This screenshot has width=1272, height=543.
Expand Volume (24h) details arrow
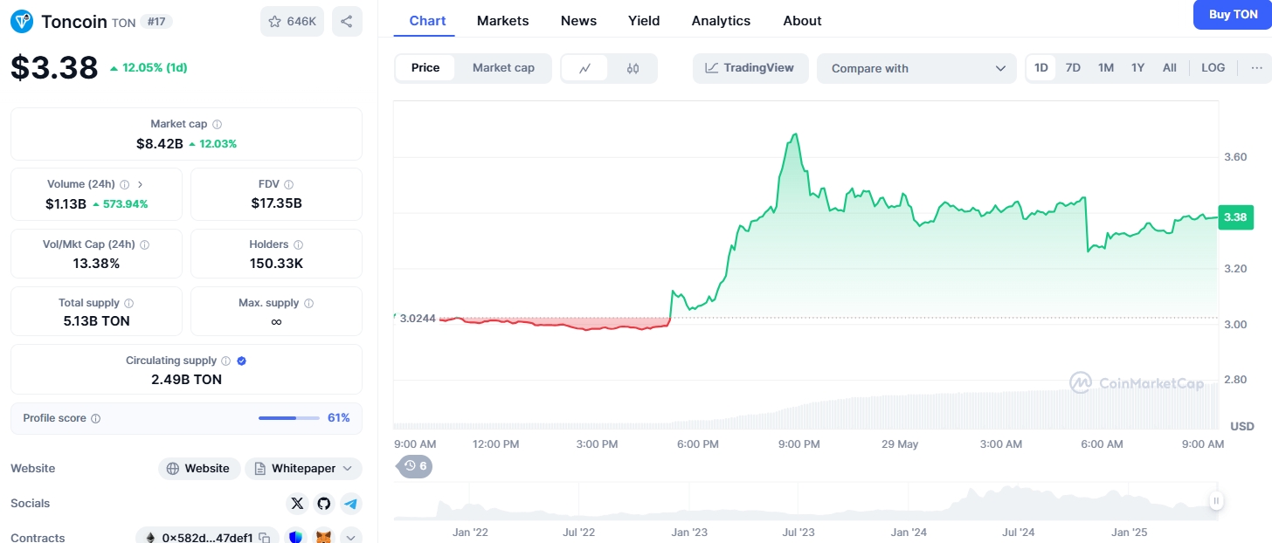[141, 185]
